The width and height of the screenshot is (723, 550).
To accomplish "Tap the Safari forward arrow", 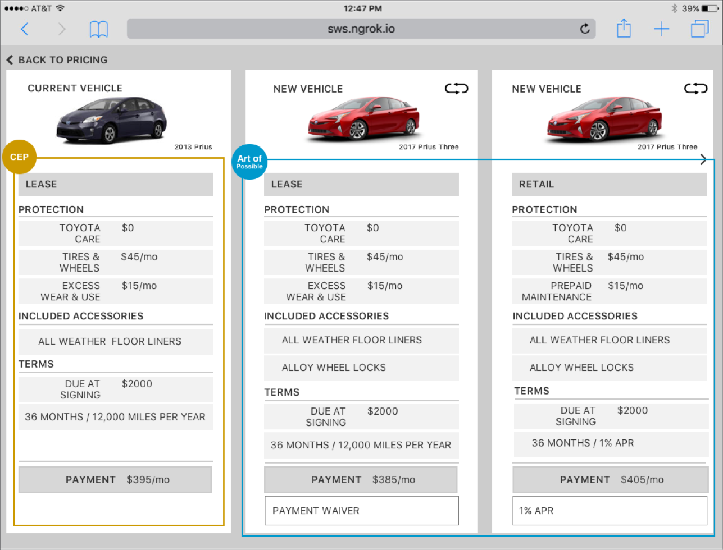I will pyautogui.click(x=61, y=29).
